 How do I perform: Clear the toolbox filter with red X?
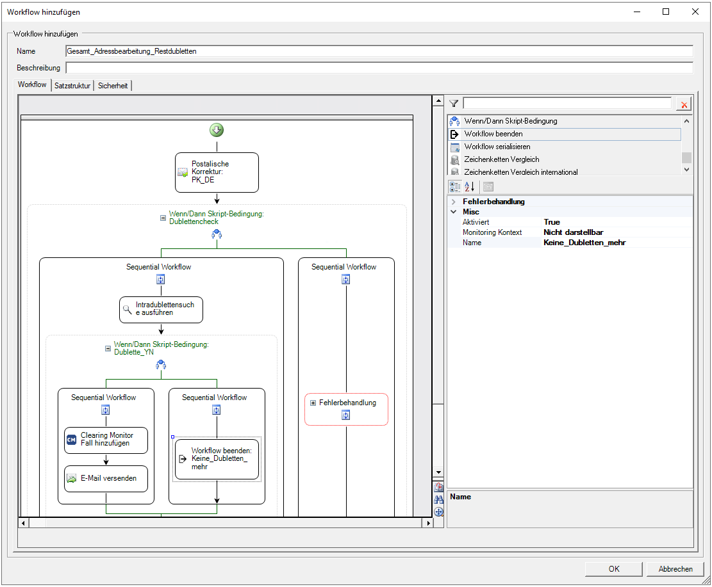(x=684, y=104)
